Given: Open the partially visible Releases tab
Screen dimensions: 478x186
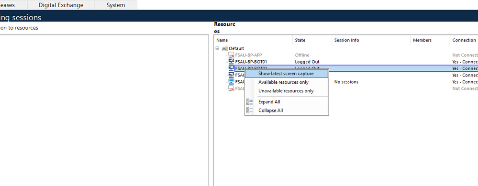Looking at the screenshot, I should pyautogui.click(x=13, y=5).
